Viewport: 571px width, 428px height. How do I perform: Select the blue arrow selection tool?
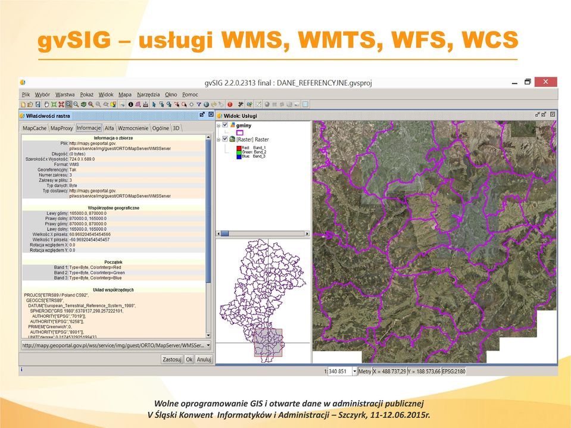click(x=154, y=104)
